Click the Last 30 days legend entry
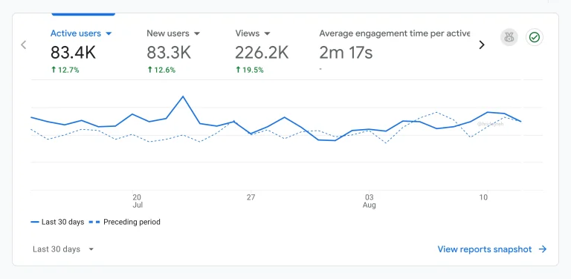Viewport: 571px width, 279px height. [x=57, y=222]
